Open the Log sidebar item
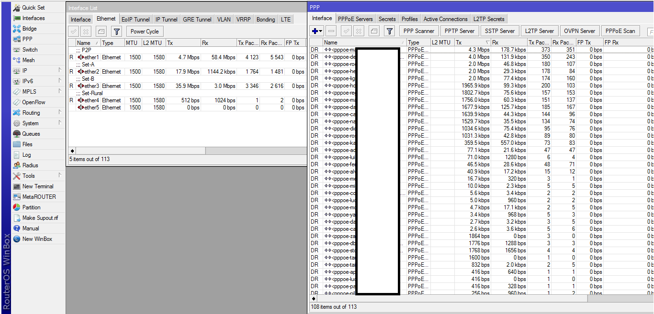The image size is (654, 314). click(26, 155)
